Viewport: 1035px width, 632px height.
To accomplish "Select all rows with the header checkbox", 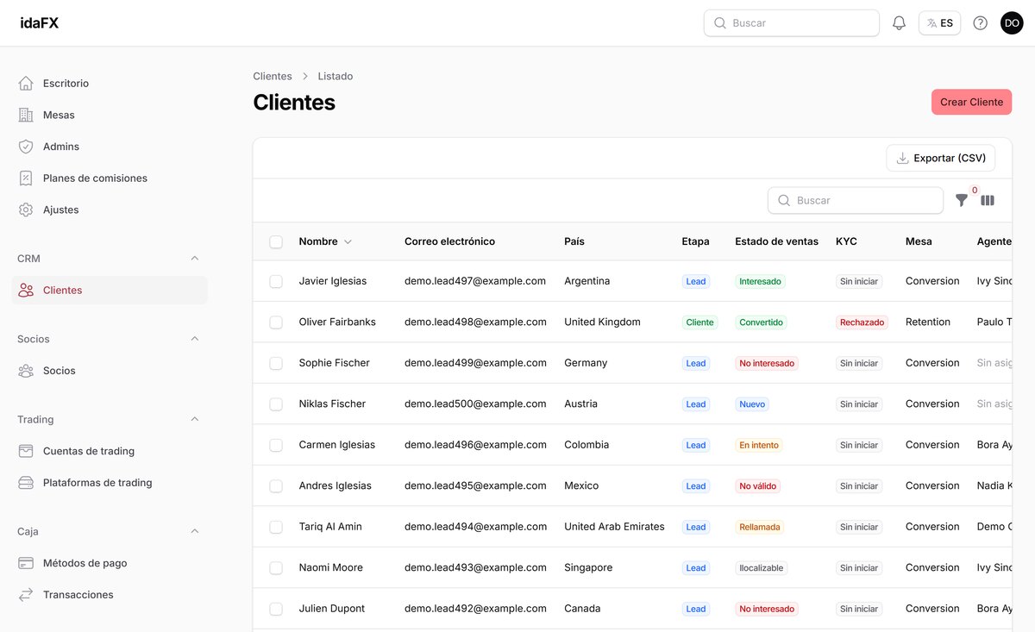I will tap(276, 241).
